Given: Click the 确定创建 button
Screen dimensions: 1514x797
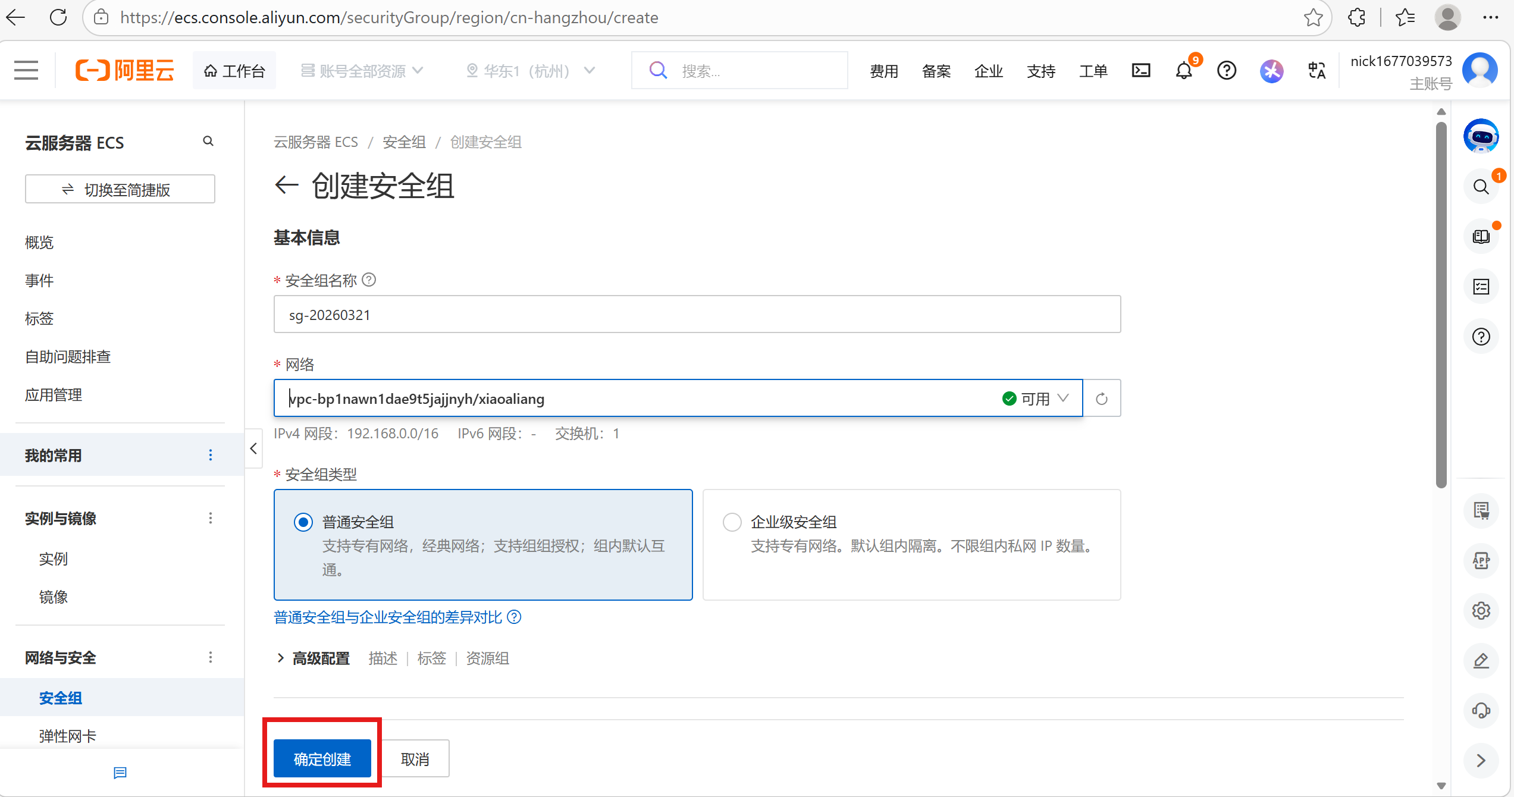Looking at the screenshot, I should [x=322, y=759].
